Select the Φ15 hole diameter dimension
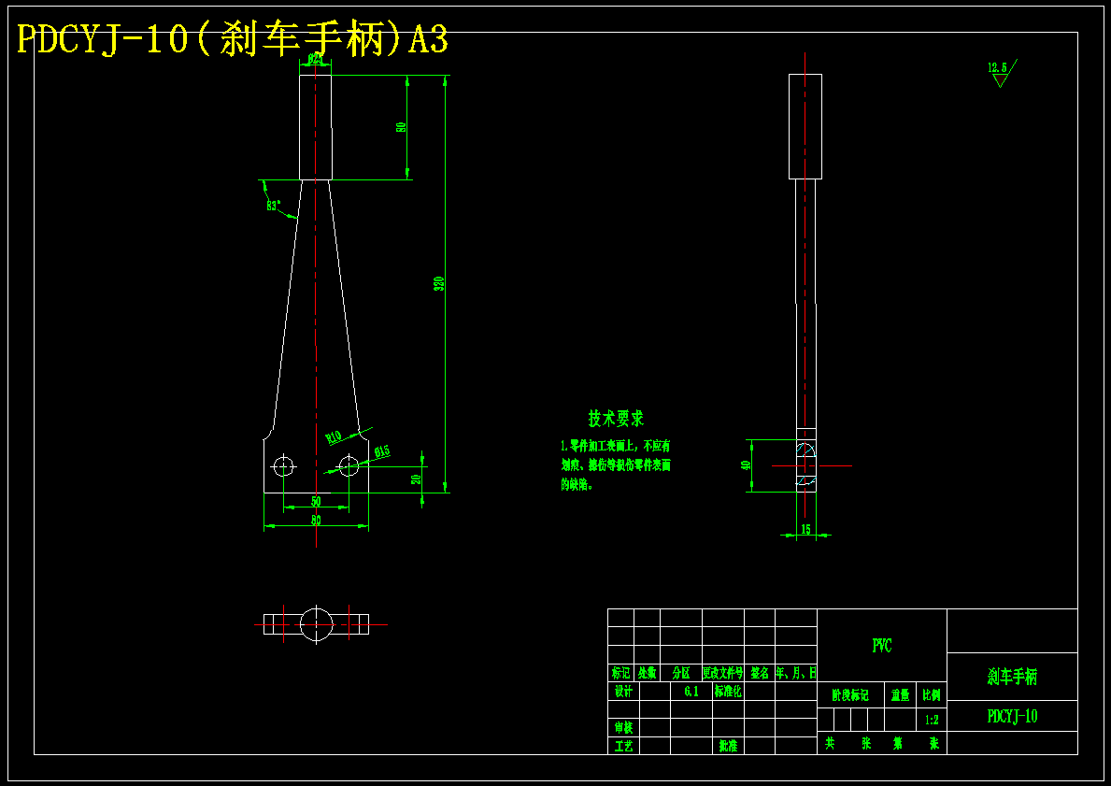This screenshot has height=786, width=1111. (382, 450)
